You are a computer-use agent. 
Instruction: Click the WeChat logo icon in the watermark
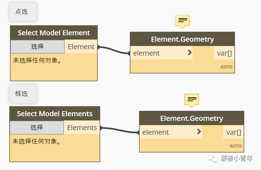point(214,158)
